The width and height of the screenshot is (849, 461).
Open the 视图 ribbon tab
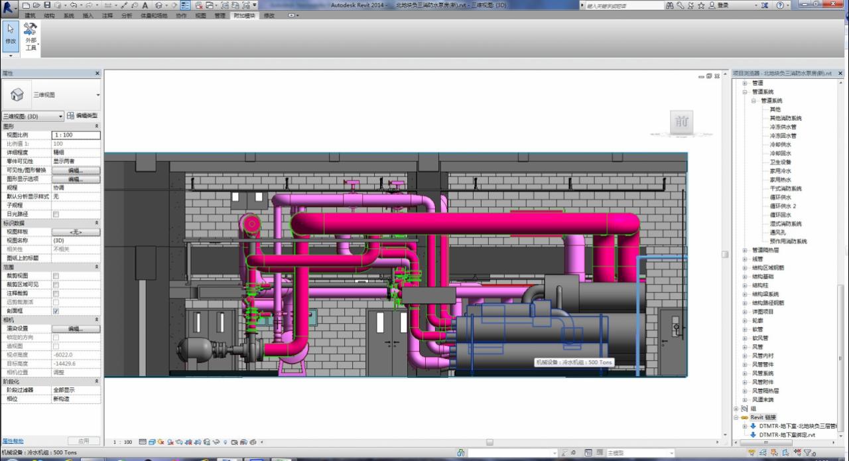pyautogui.click(x=200, y=15)
